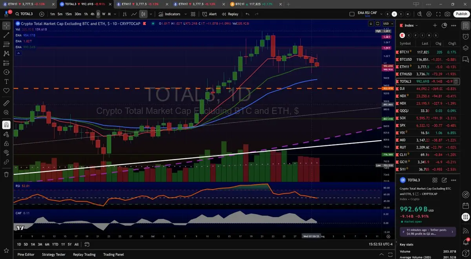This screenshot has height=259, width=471.
Task: Select the C watchlist filter circle
Action: (x=409, y=35)
